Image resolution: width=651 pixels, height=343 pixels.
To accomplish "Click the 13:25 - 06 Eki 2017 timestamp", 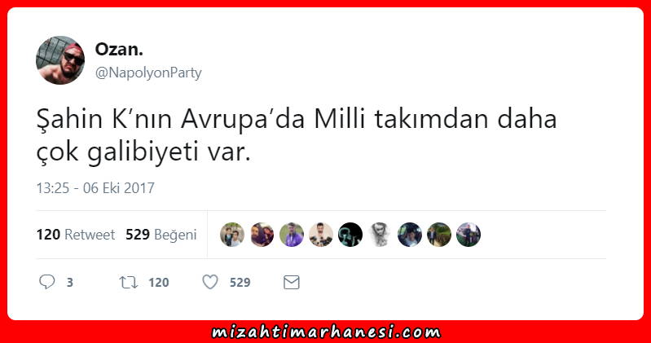I will (x=95, y=188).
